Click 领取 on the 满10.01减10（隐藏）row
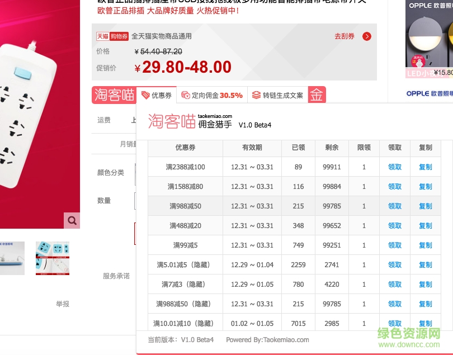453x355 pixels. click(394, 323)
